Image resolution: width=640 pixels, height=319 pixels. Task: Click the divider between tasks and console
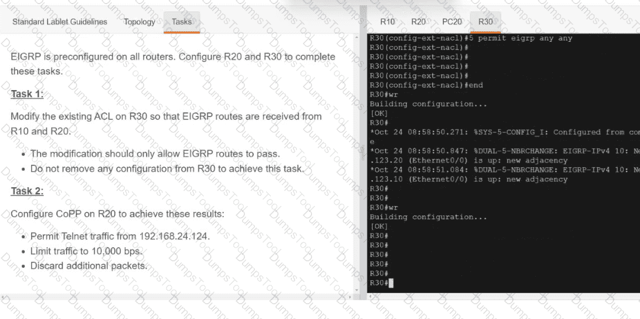point(363,165)
